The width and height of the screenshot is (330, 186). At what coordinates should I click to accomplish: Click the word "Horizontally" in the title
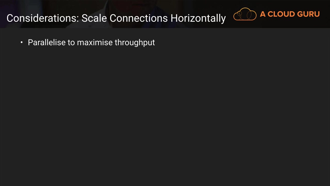pos(198,18)
